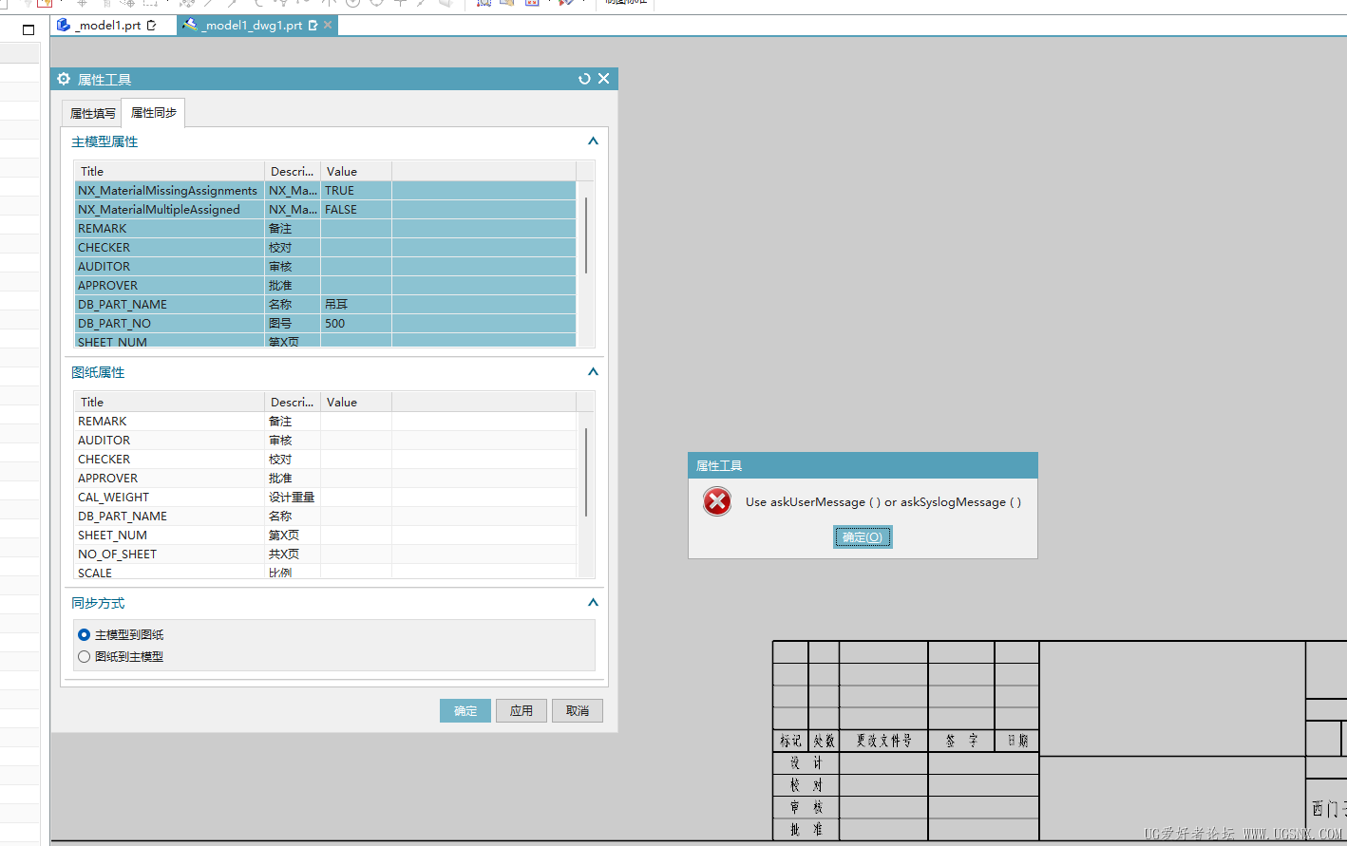Select the DB_PART_NO row

(x=325, y=323)
